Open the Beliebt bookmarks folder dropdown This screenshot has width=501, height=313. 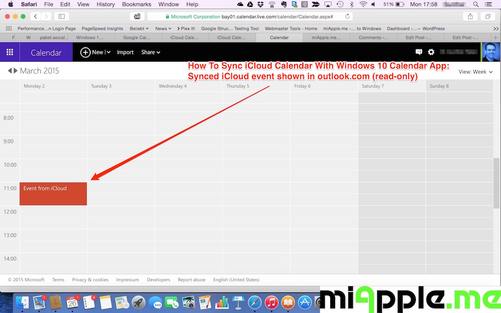click(x=139, y=28)
